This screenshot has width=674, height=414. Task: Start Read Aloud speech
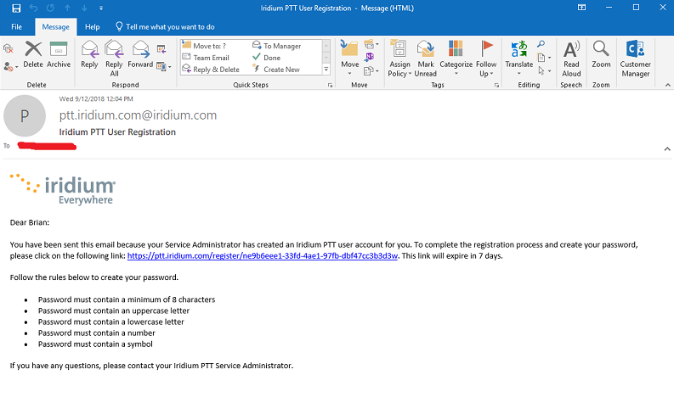pos(571,59)
